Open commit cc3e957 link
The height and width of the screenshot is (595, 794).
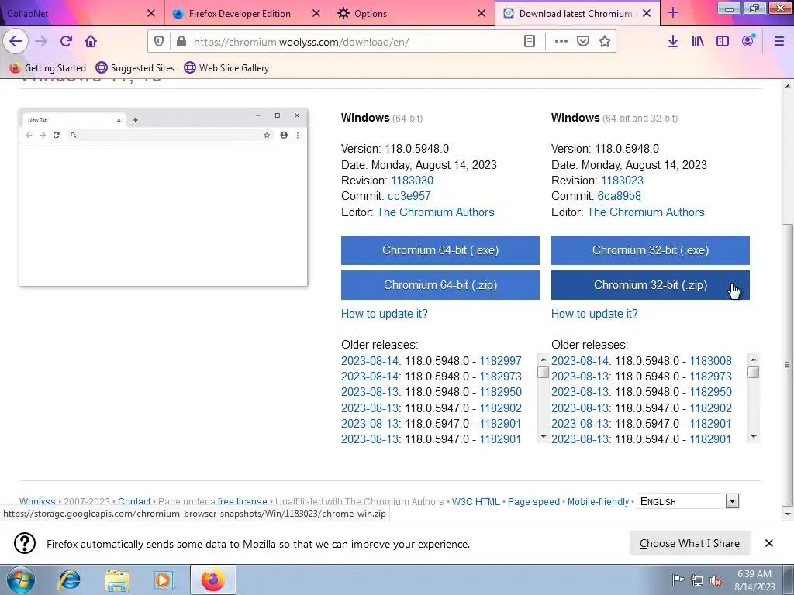[x=409, y=196]
